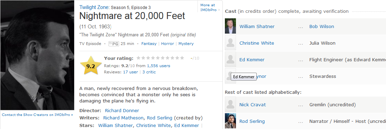Open William Shatner's cast photo thumbnail
This screenshot has width=386, height=136.
(230, 26)
